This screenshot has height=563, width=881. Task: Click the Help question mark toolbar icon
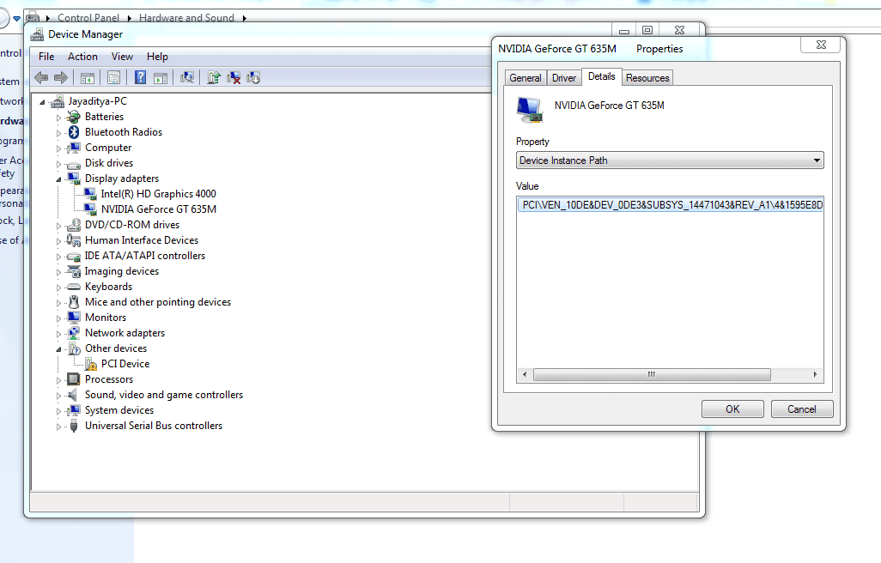tap(140, 78)
